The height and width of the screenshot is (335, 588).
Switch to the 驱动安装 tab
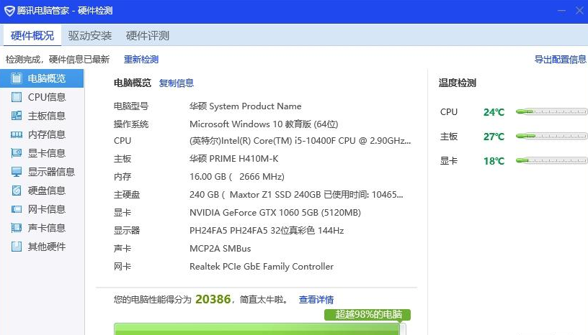[90, 35]
